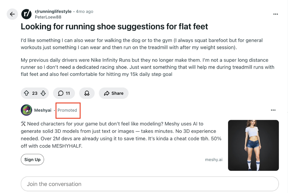Open the r/runninglifestyle community avatar

coord(26,14)
